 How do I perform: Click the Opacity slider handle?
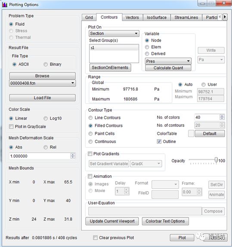point(216,160)
